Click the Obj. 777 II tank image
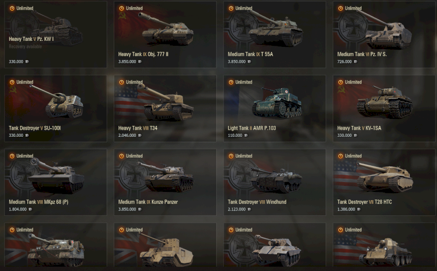This screenshot has width=437, height=271. (168, 29)
